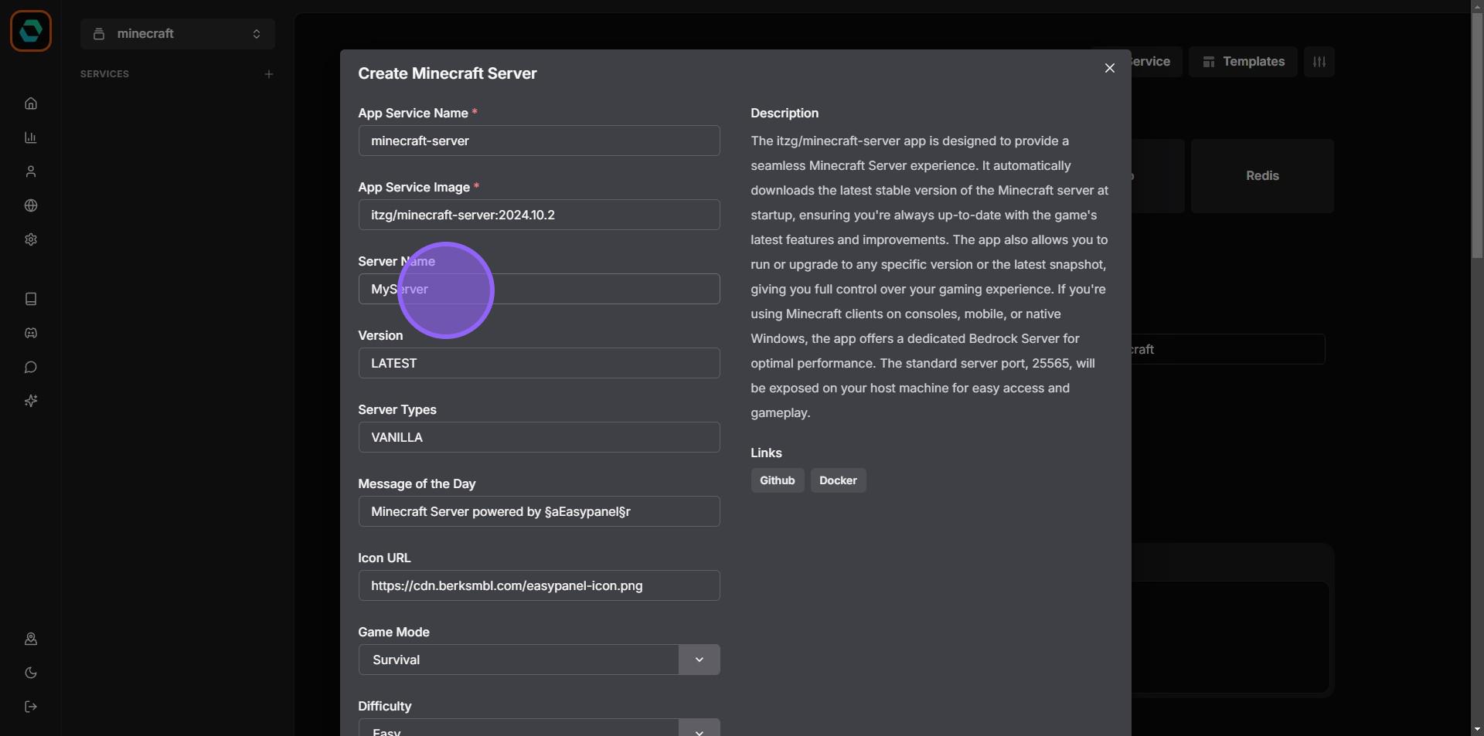
Task: Click the Templates button
Action: (x=1243, y=62)
